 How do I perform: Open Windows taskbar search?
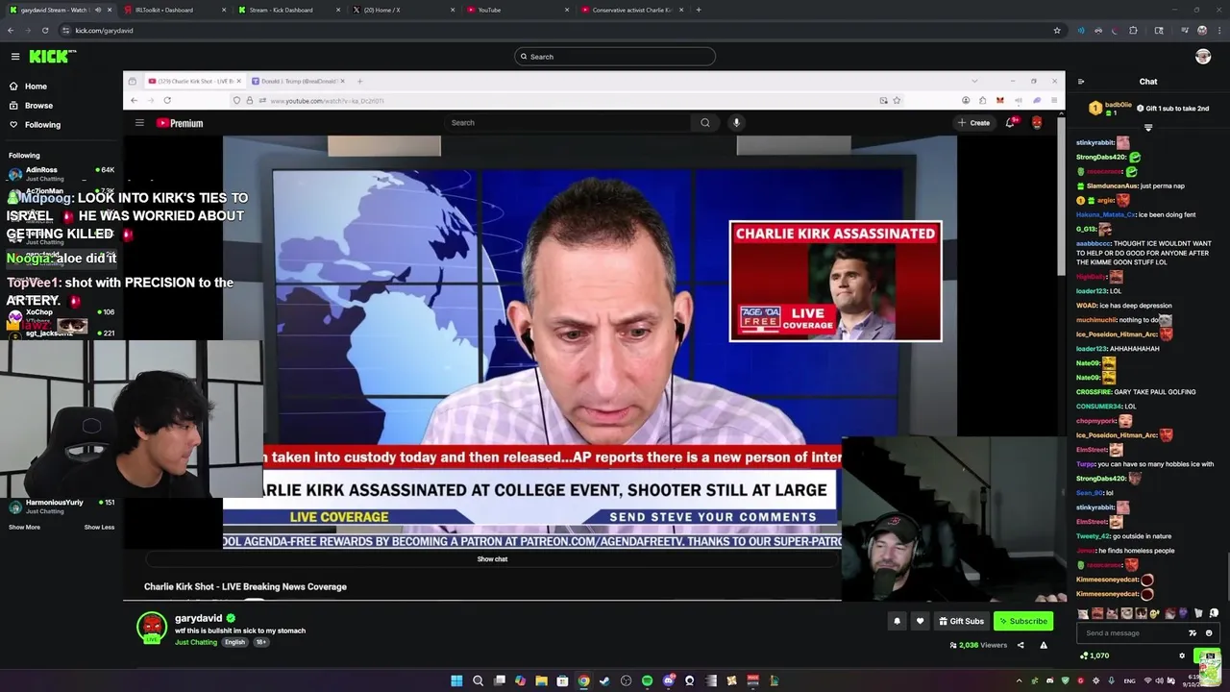pos(478,680)
